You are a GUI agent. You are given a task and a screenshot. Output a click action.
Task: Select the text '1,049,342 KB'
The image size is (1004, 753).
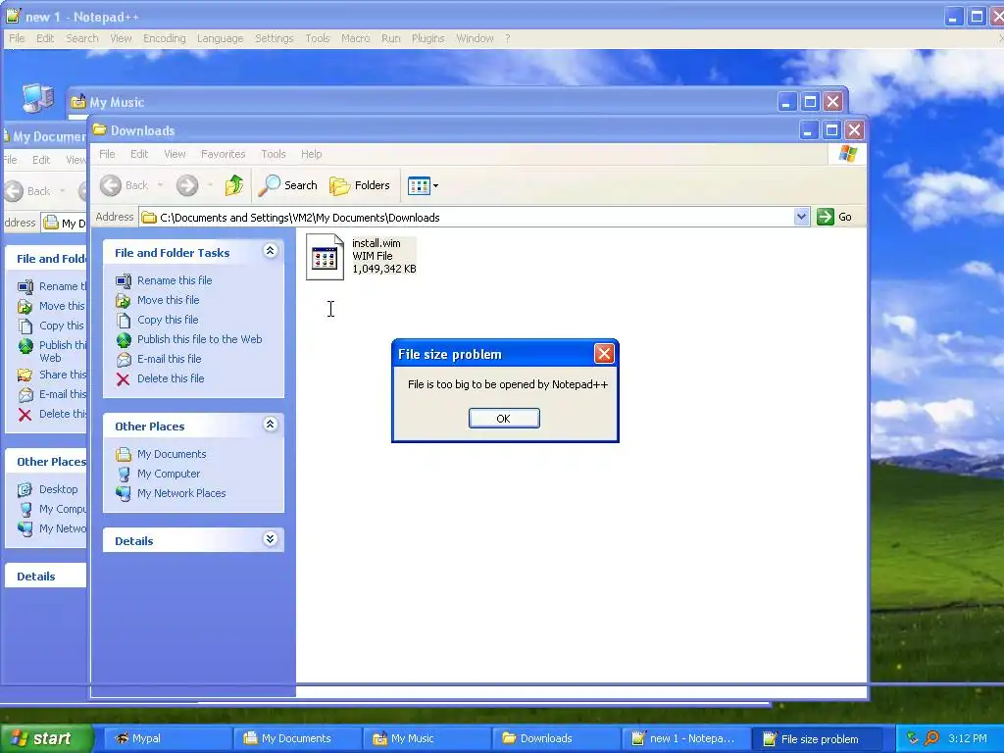point(384,269)
